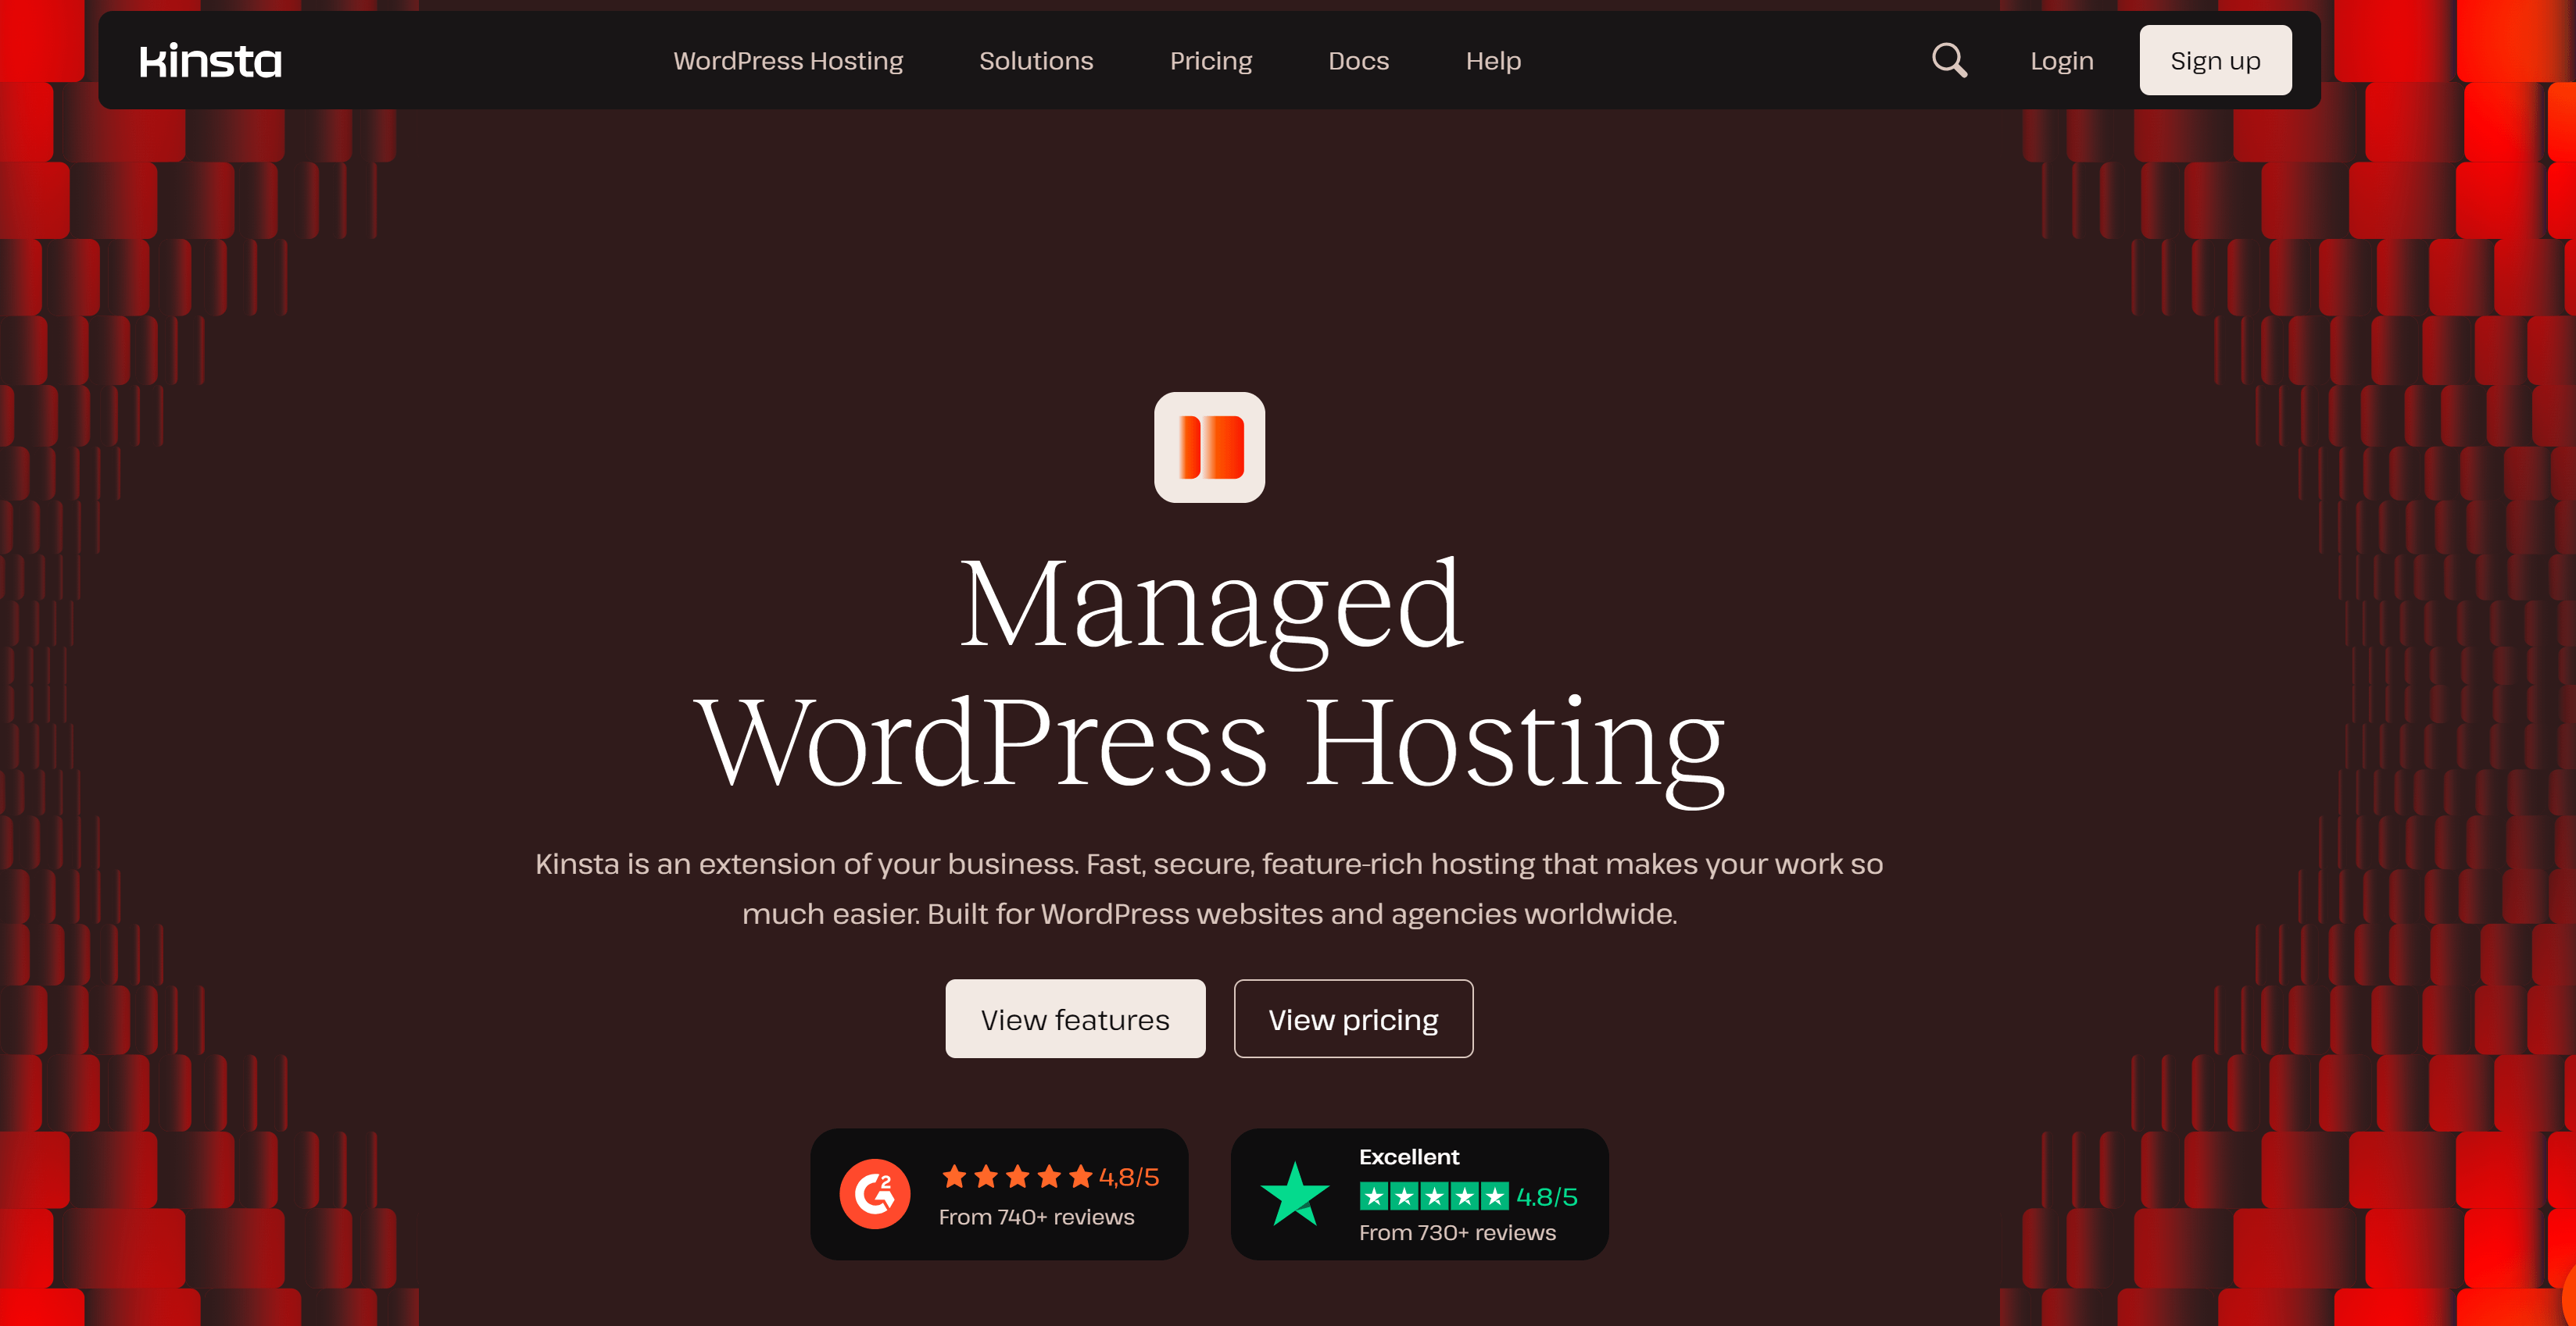Click the G2 logo badge
This screenshot has width=2576, height=1326.
coord(874,1193)
